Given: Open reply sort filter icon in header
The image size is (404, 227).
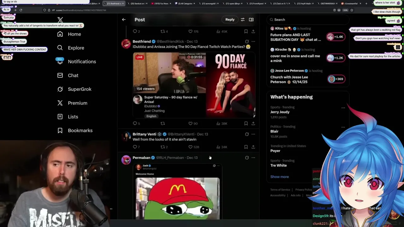Looking at the screenshot, I should tap(242, 20).
